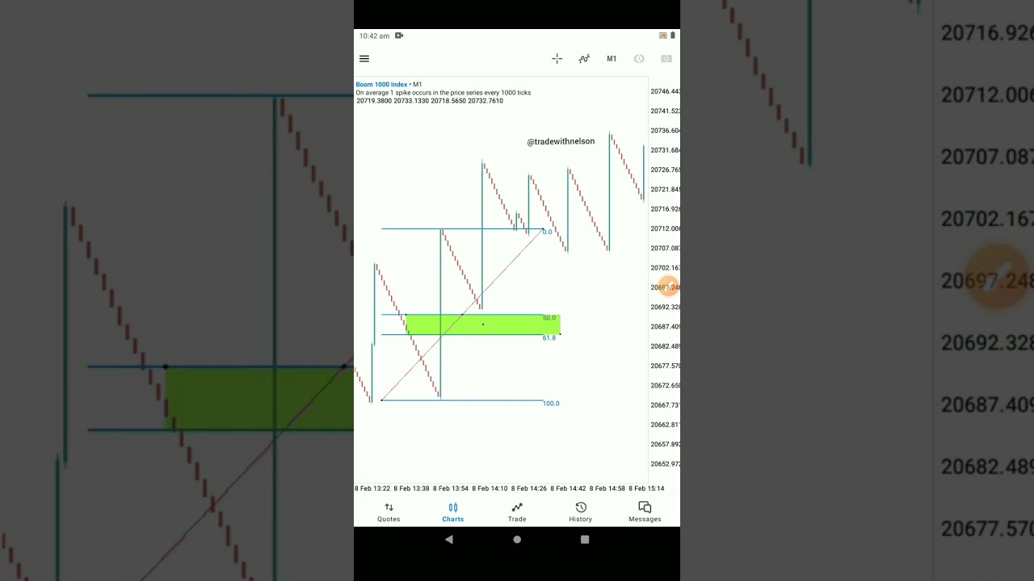
Task: Open the hamburger menu
Action: [364, 59]
